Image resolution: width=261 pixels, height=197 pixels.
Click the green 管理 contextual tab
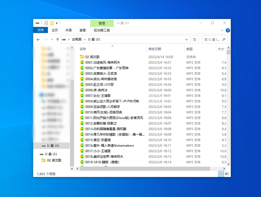pos(102,23)
